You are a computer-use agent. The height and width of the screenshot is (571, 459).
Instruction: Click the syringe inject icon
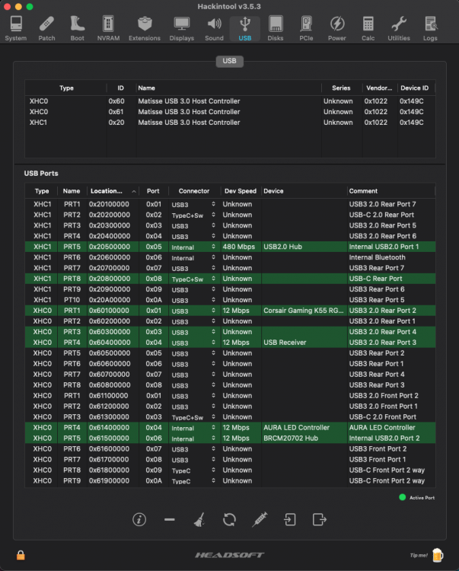click(260, 519)
